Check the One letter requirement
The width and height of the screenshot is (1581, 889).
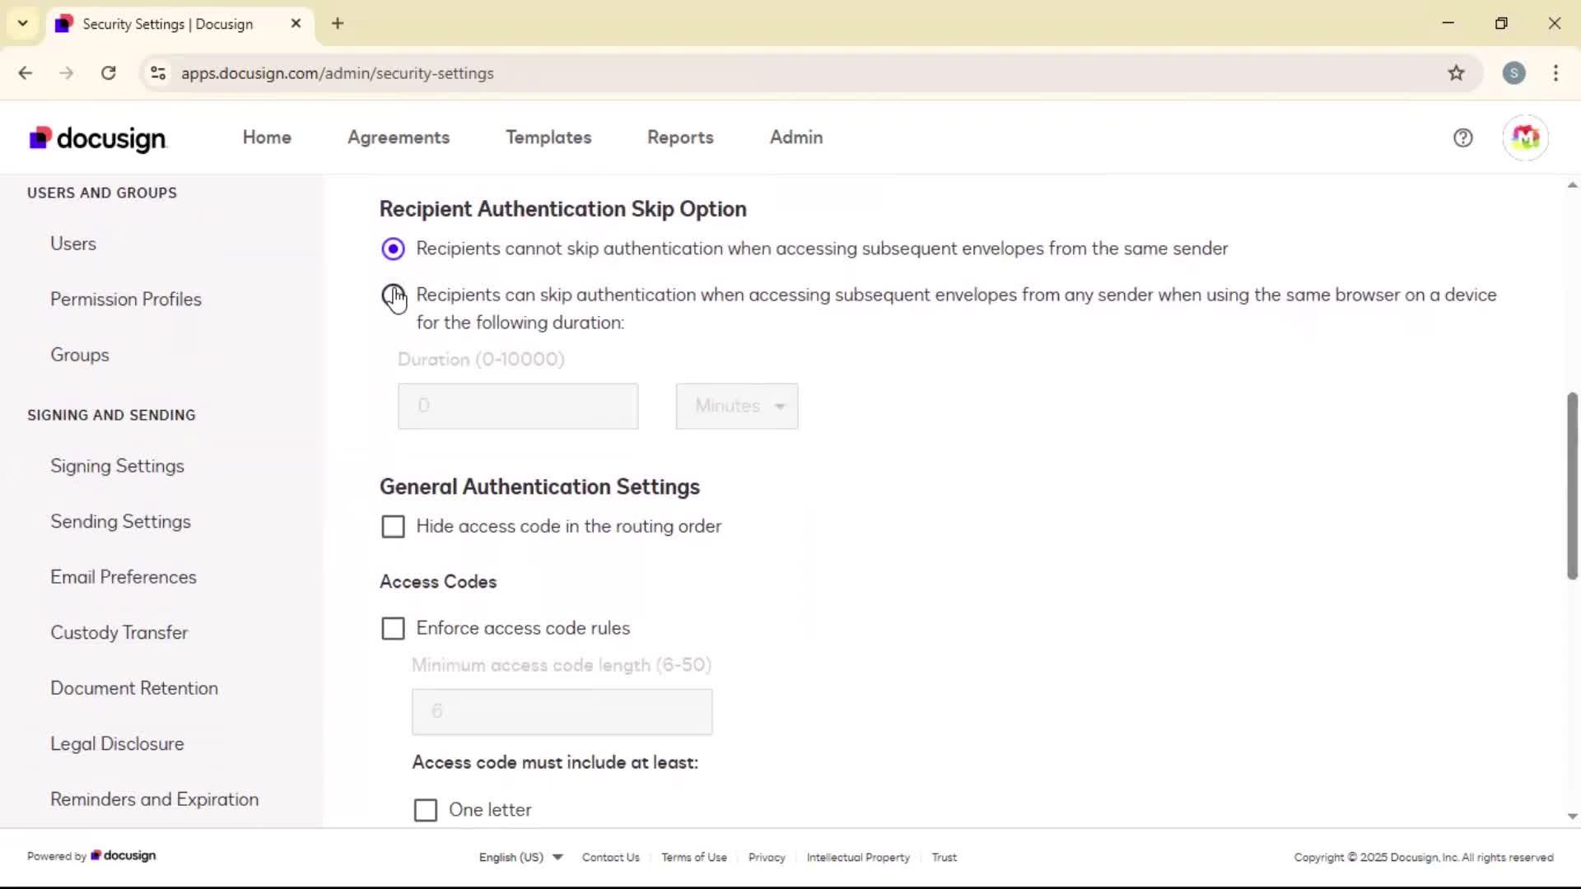(x=425, y=810)
